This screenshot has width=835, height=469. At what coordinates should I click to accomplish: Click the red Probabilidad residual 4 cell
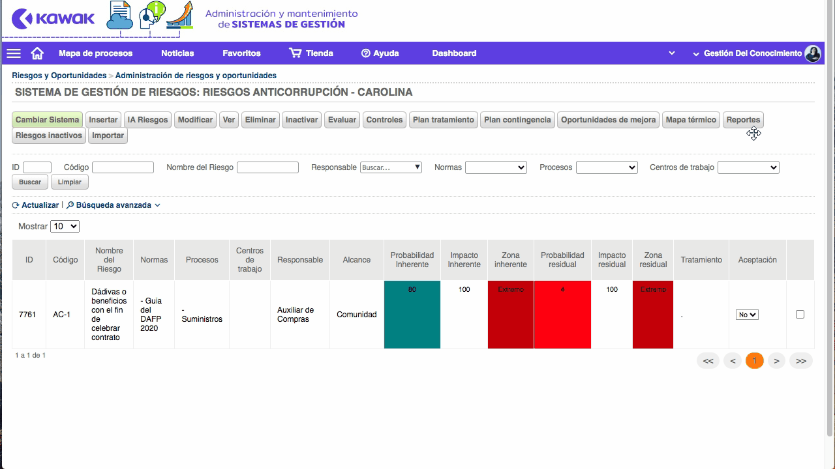[562, 315]
